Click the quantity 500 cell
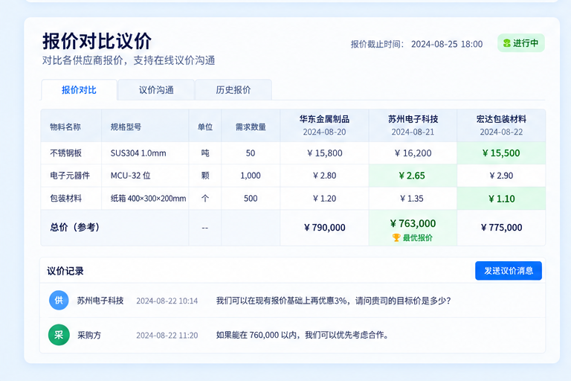 pos(251,199)
